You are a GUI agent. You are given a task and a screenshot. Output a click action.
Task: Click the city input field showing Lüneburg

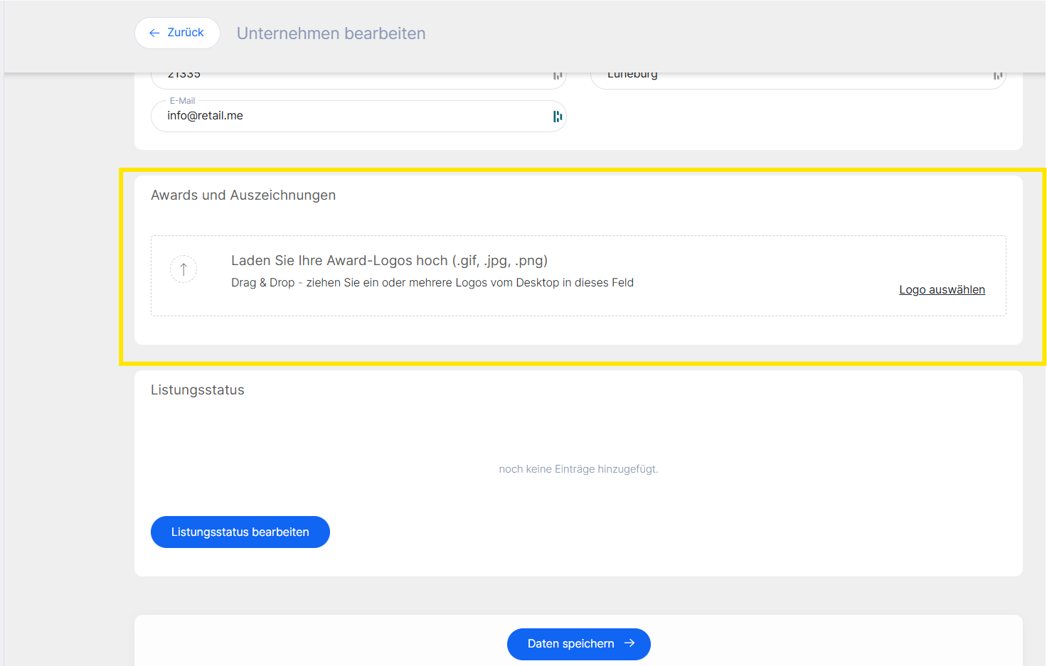pyautogui.click(x=790, y=77)
